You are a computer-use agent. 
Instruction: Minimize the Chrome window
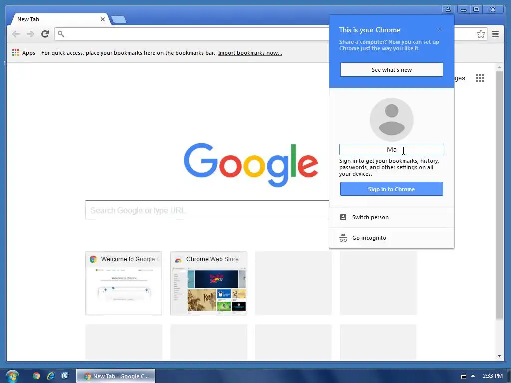(x=463, y=9)
